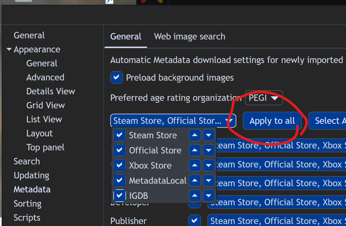Open Top panel settings
Viewport: 346px width, 226px height.
point(45,147)
